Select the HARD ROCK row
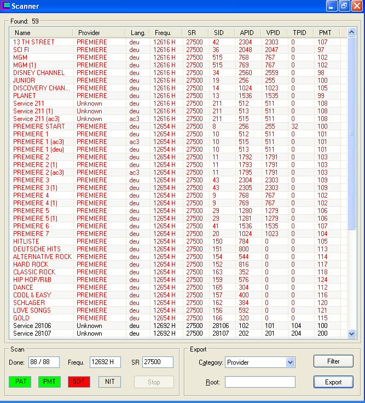 [178, 264]
